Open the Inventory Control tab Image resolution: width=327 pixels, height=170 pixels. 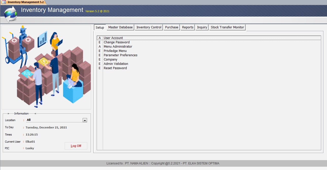pyautogui.click(x=149, y=27)
